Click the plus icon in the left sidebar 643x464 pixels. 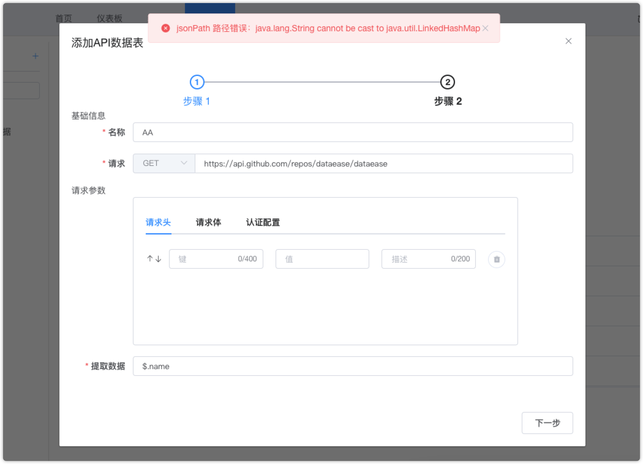click(36, 56)
